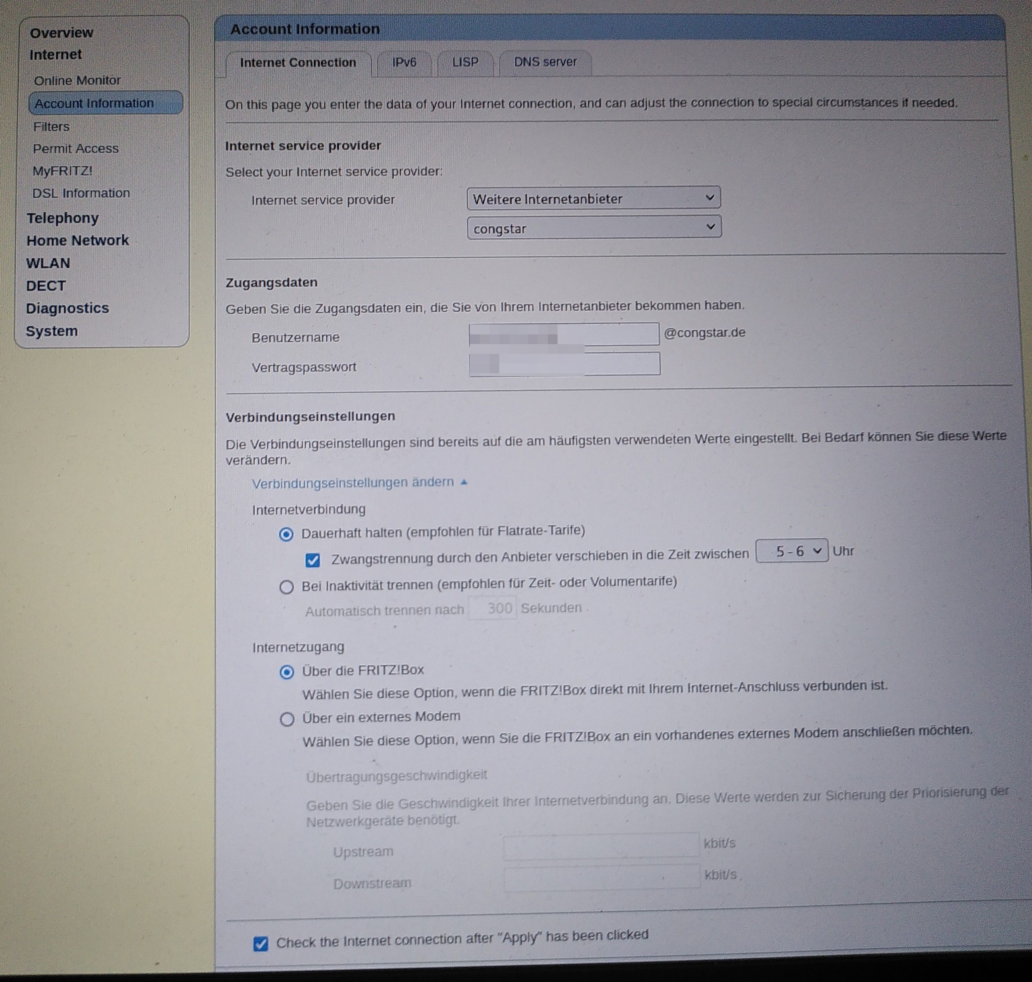Open the Filters sidebar item
Viewport: 1032px width, 982px height.
51,127
